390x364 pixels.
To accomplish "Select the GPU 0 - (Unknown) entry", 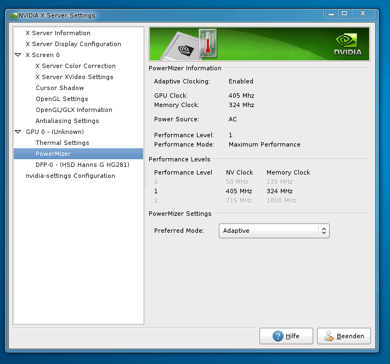I will click(55, 132).
